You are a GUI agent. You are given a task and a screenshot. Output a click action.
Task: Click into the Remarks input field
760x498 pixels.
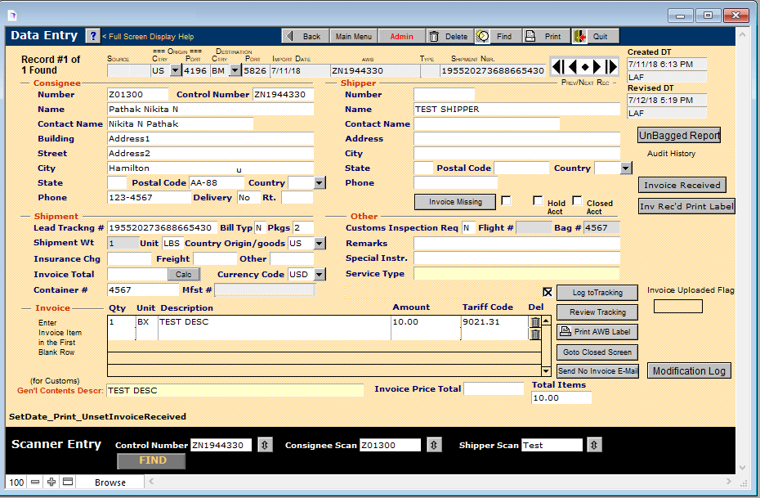tap(516, 244)
